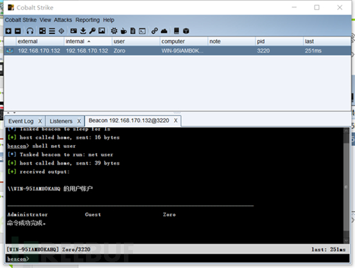Open the Reporting menu
The width and height of the screenshot is (355, 268).
coord(87,20)
